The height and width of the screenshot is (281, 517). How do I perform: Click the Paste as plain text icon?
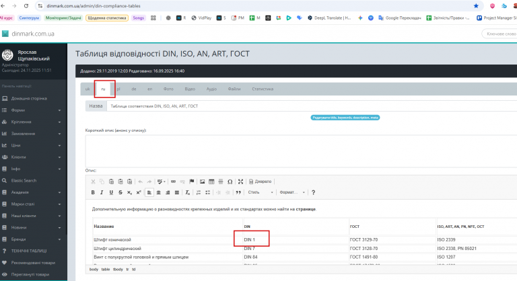tap(120, 182)
